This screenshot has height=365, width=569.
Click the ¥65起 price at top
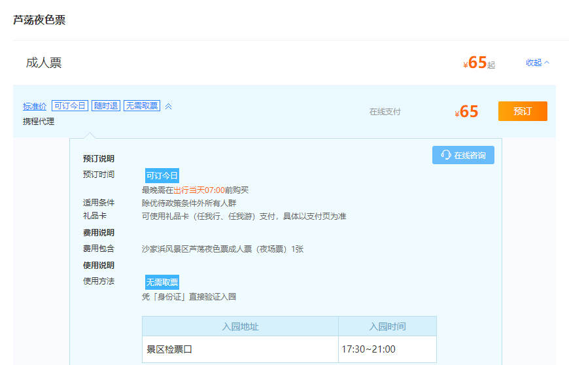point(479,63)
